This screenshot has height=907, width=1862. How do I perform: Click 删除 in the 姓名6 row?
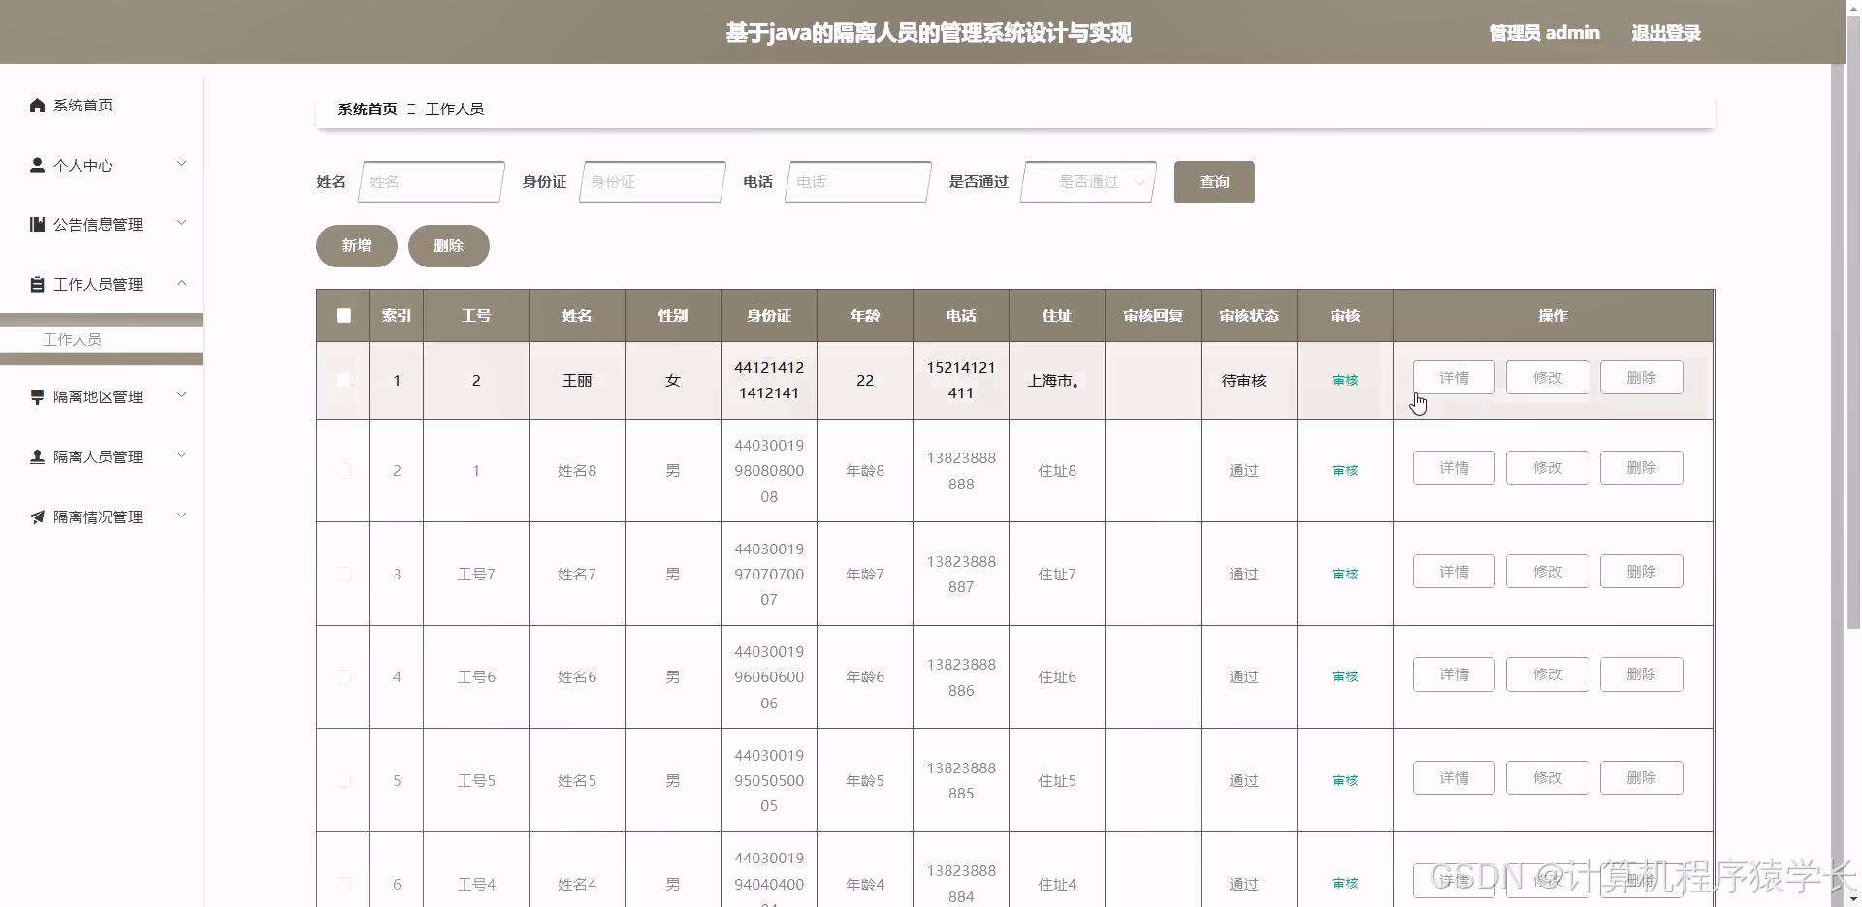coord(1641,674)
